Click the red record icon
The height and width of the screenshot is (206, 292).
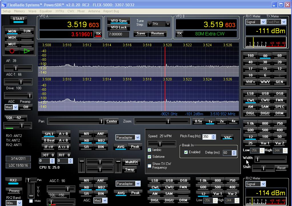click(11, 51)
